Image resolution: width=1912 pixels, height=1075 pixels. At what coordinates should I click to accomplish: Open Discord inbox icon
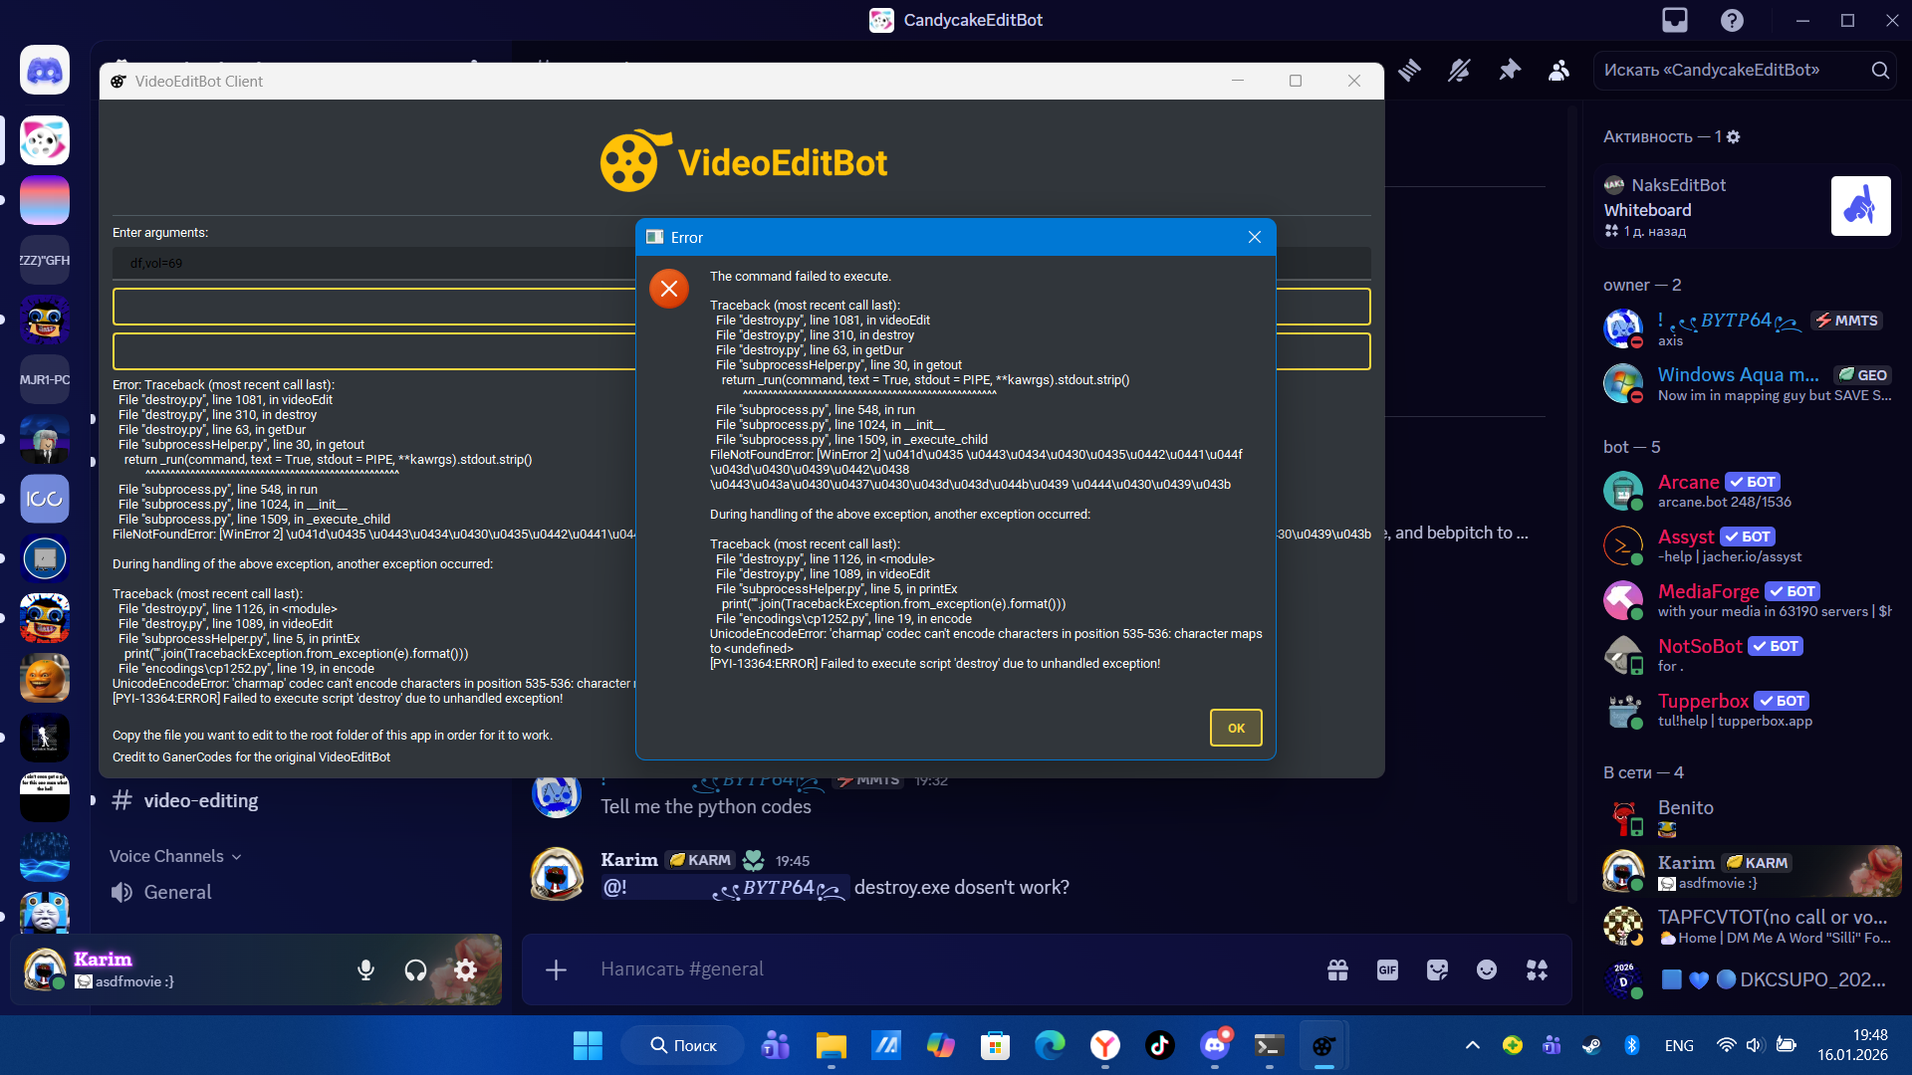pos(1675,20)
